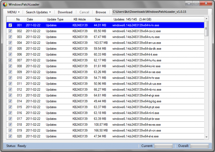The image size is (215, 152).
Task: Select file windows6.1-kb2483139-x64-en-us.exe
Action: click(137, 43)
